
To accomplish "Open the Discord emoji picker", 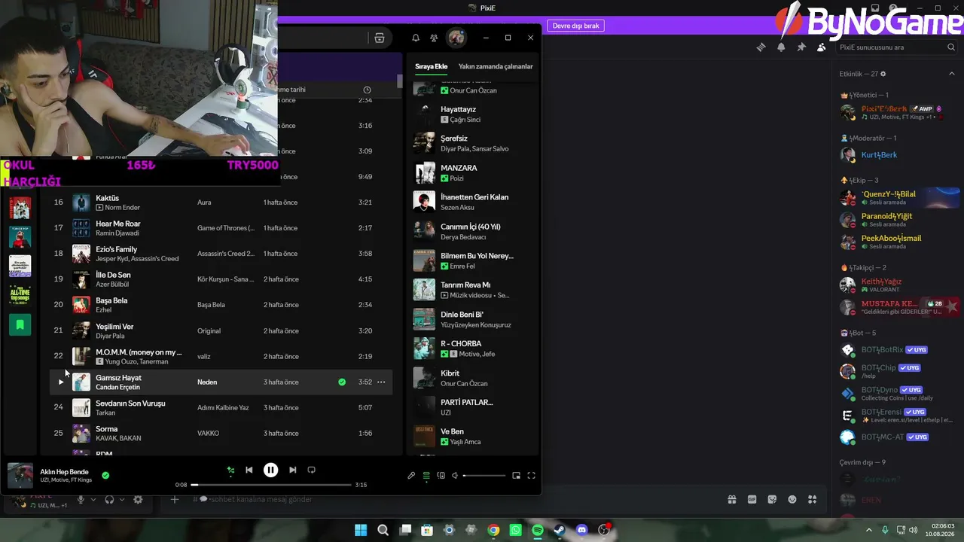I will [x=792, y=499].
